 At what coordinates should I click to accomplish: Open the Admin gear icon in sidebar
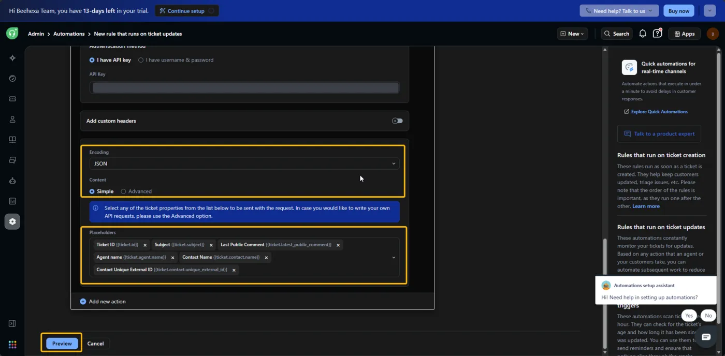pyautogui.click(x=12, y=221)
